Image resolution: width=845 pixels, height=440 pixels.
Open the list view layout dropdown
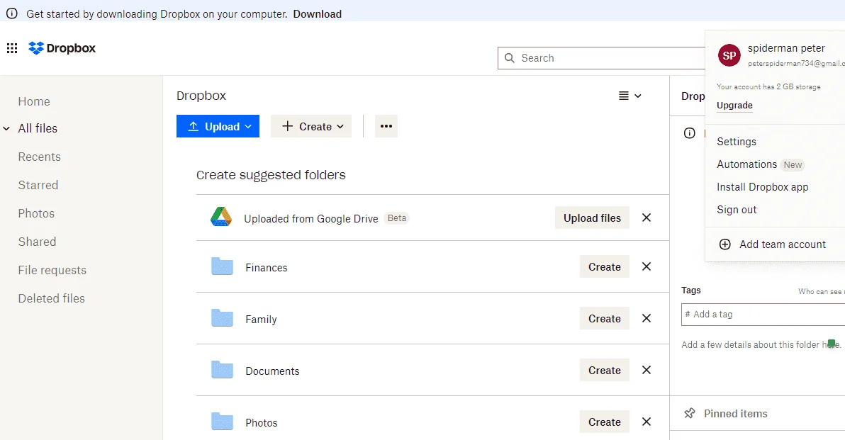(x=629, y=96)
